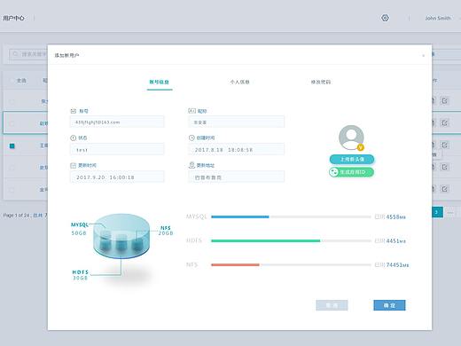Image resolution: width=461 pixels, height=346 pixels.
Task: Click the magnifier icon in background search box
Action: 15,54
